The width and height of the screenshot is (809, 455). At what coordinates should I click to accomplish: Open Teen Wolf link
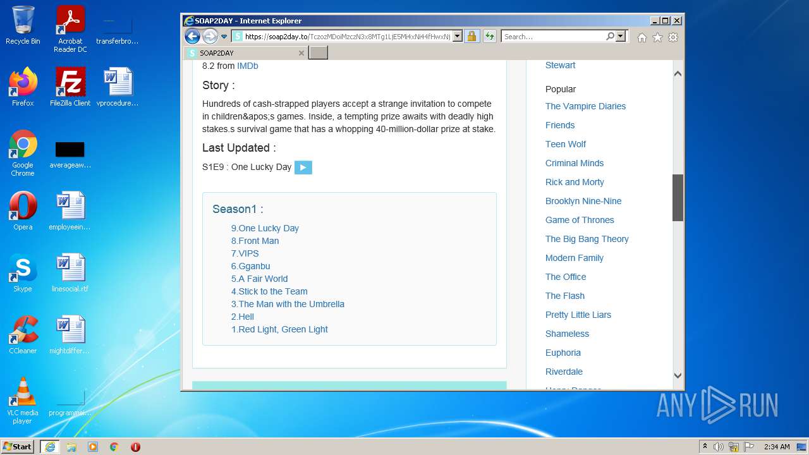click(566, 144)
